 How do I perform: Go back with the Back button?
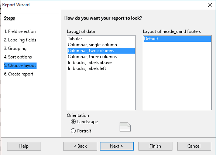click(x=80, y=146)
